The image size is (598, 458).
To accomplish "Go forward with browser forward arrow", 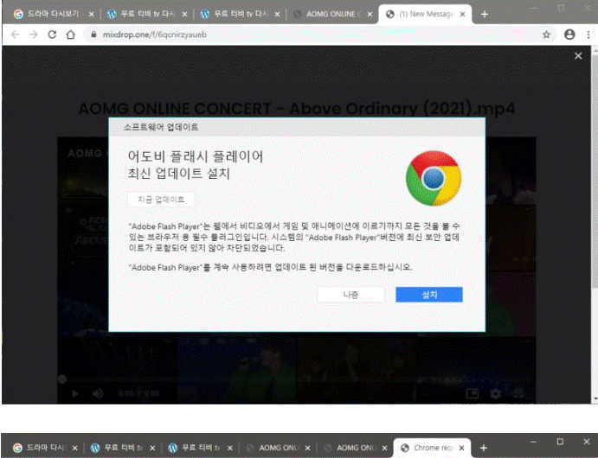I will point(34,35).
